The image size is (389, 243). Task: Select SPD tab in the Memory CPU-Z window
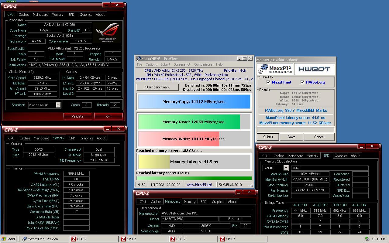[x=72, y=138]
